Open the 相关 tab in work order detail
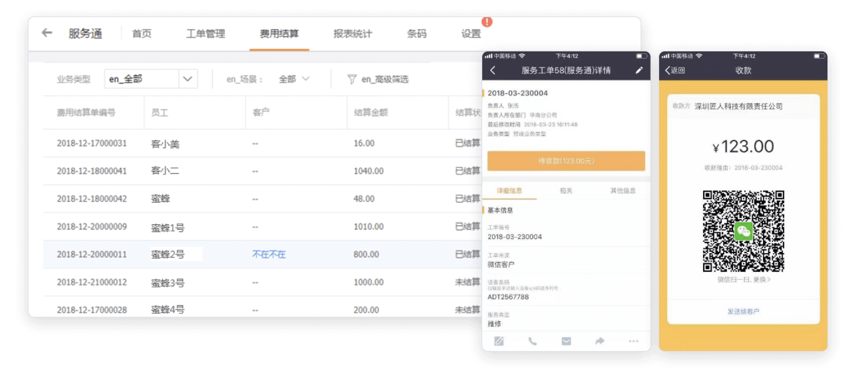Image resolution: width=856 pixels, height=371 pixels. [x=566, y=191]
